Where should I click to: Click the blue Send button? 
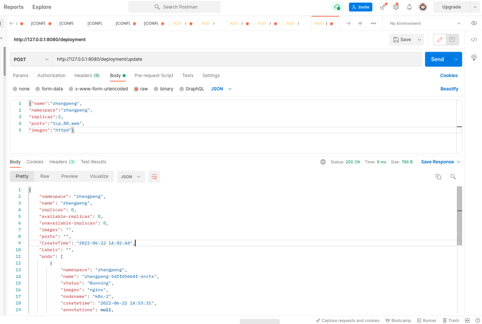(437, 59)
